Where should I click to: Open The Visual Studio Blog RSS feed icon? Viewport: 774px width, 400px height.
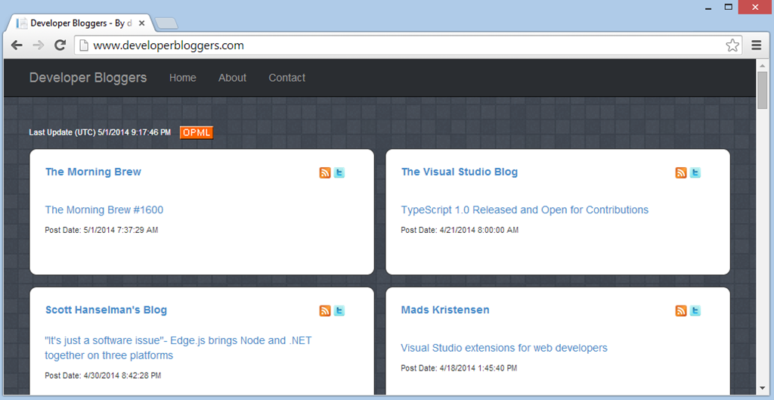681,173
